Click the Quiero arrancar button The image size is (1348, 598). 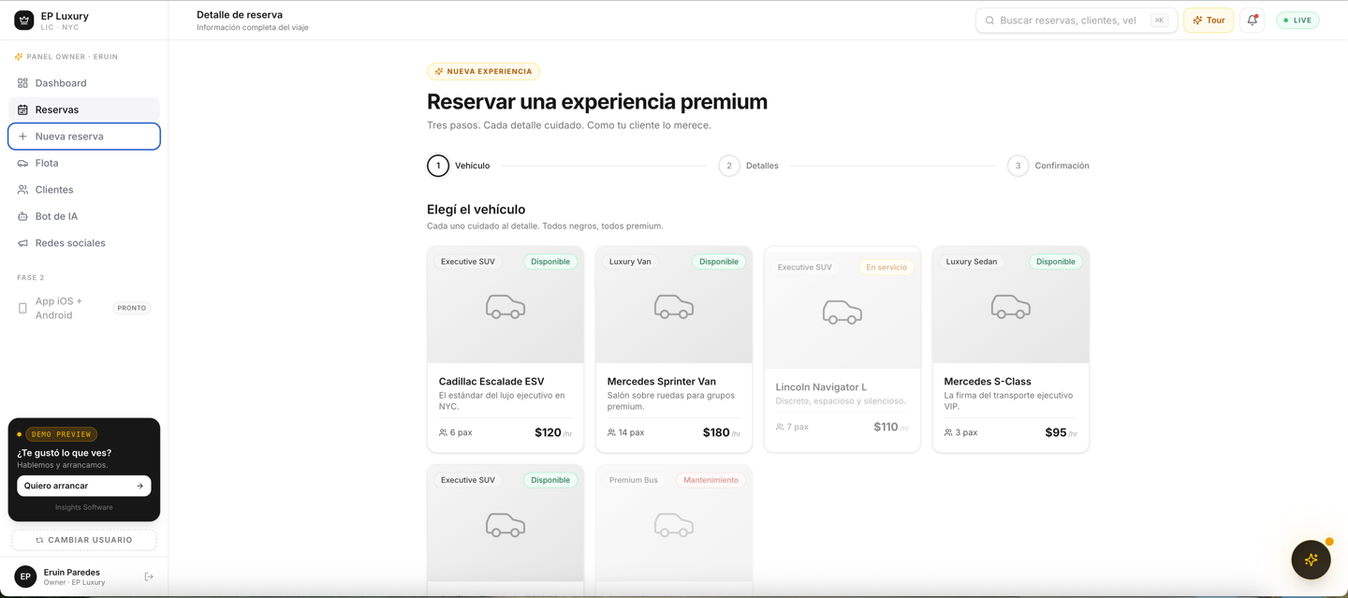pyautogui.click(x=84, y=486)
